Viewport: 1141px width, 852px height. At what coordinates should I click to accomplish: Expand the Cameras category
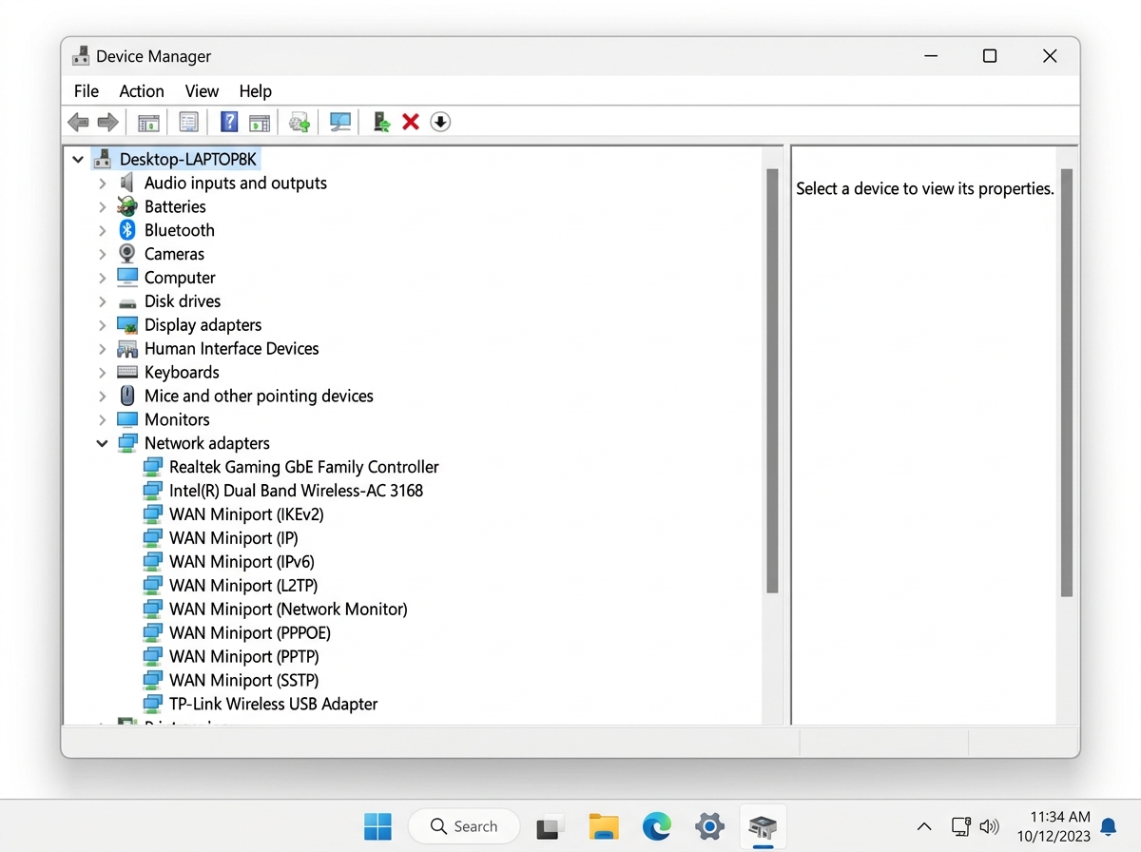pyautogui.click(x=103, y=254)
